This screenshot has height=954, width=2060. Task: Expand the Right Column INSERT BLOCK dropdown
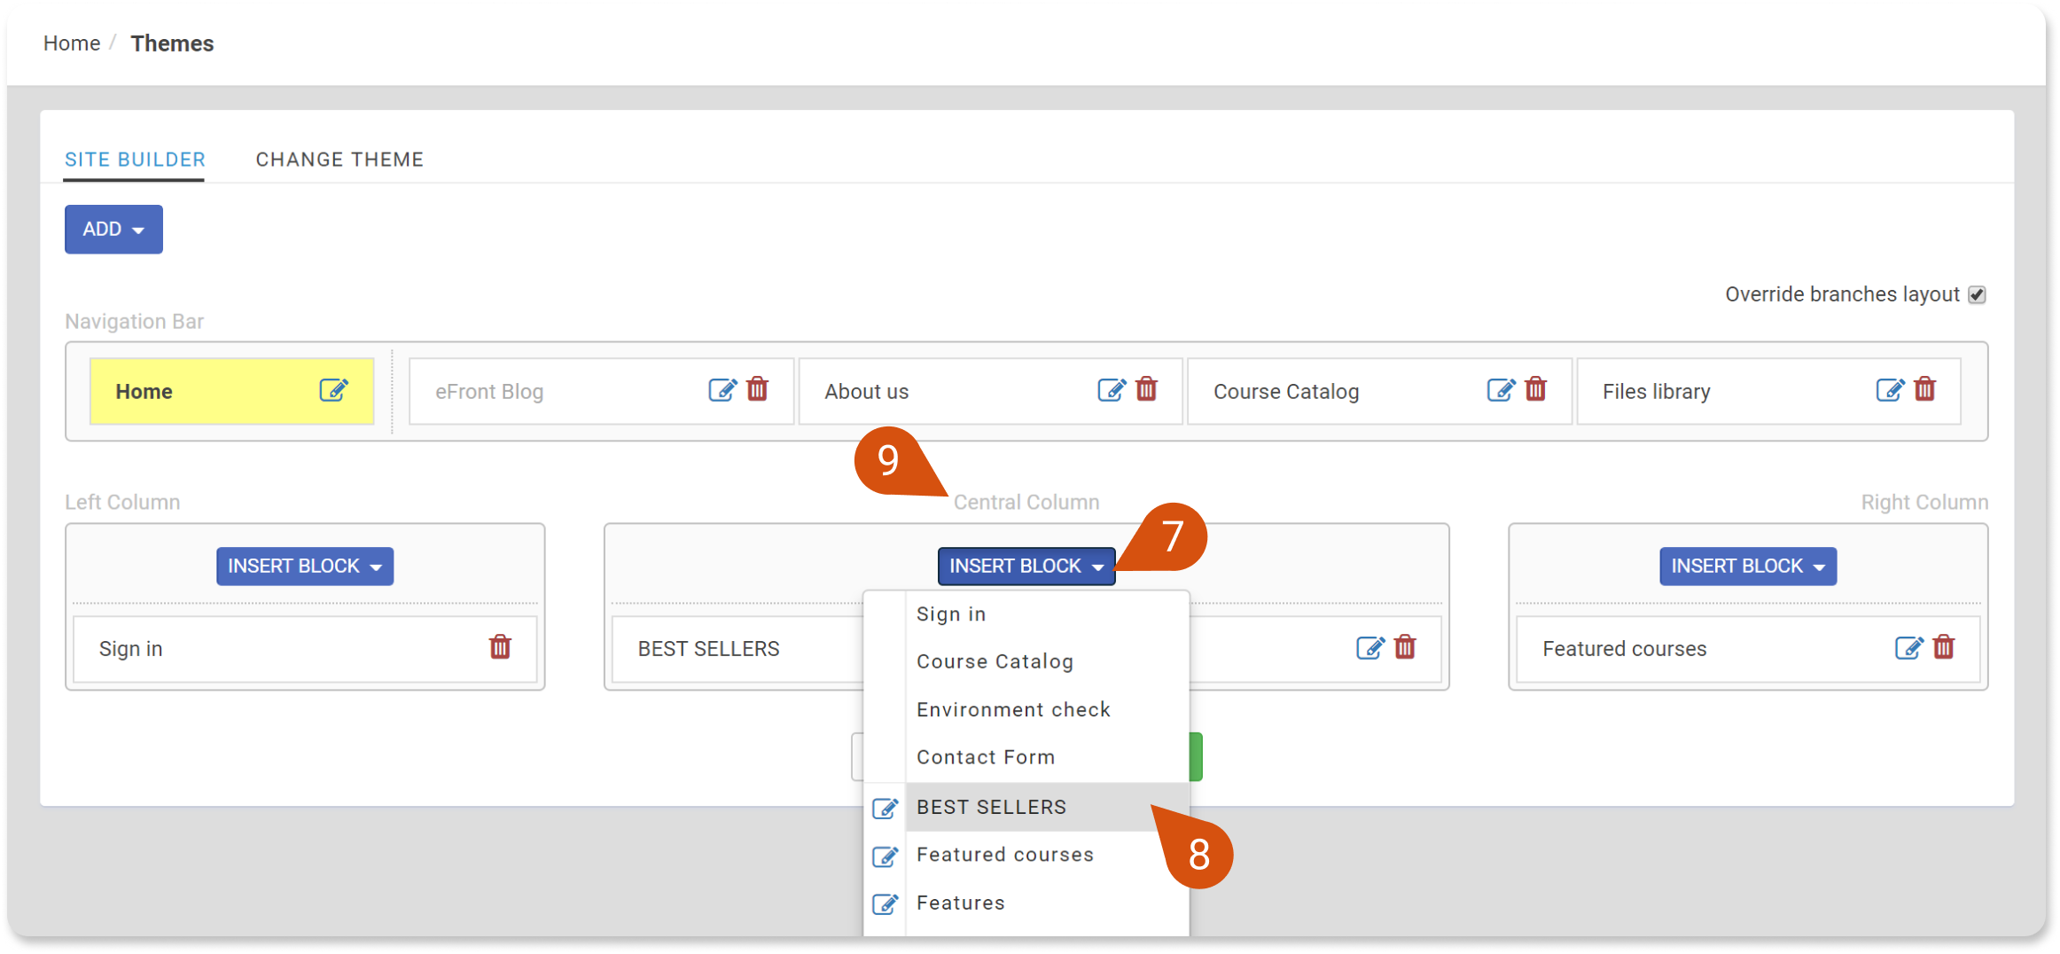coord(1748,566)
